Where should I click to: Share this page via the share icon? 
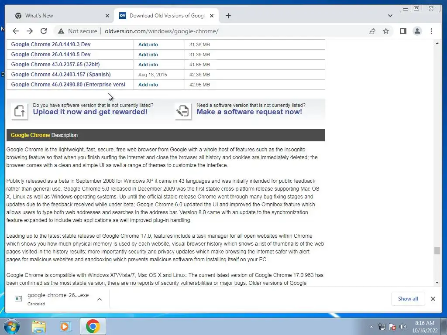tap(372, 31)
